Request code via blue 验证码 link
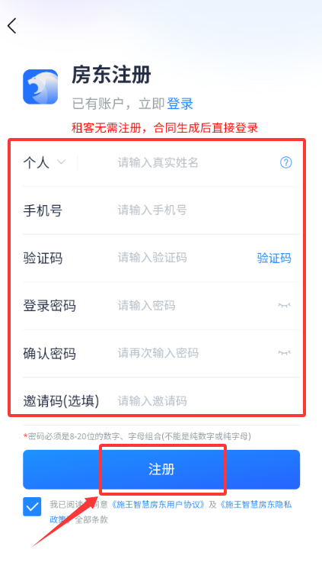Image resolution: width=322 pixels, height=562 pixels. [x=274, y=258]
